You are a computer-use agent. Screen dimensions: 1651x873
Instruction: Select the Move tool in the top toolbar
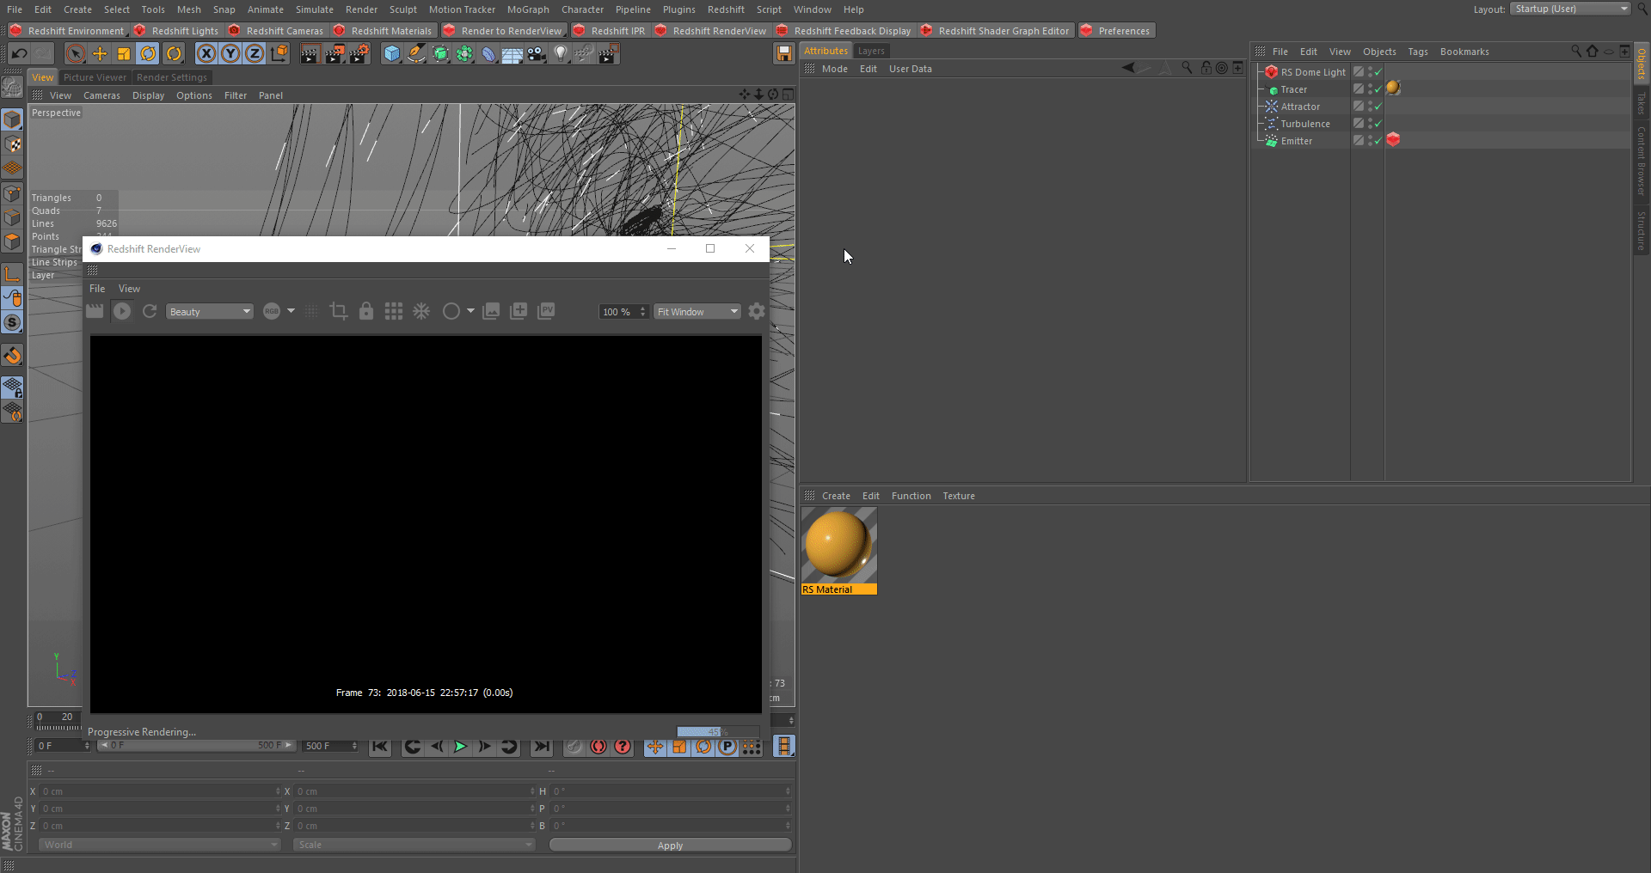pos(100,54)
